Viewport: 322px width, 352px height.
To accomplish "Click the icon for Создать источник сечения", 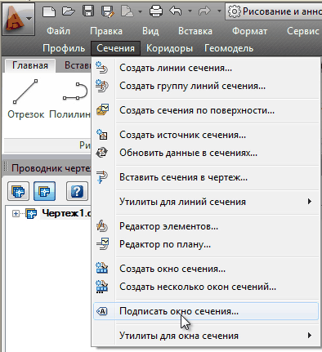I will pos(102,134).
